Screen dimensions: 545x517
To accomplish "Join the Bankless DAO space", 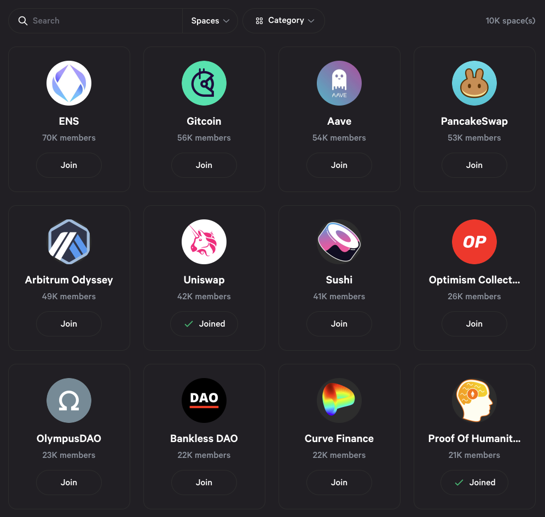I will click(x=204, y=482).
